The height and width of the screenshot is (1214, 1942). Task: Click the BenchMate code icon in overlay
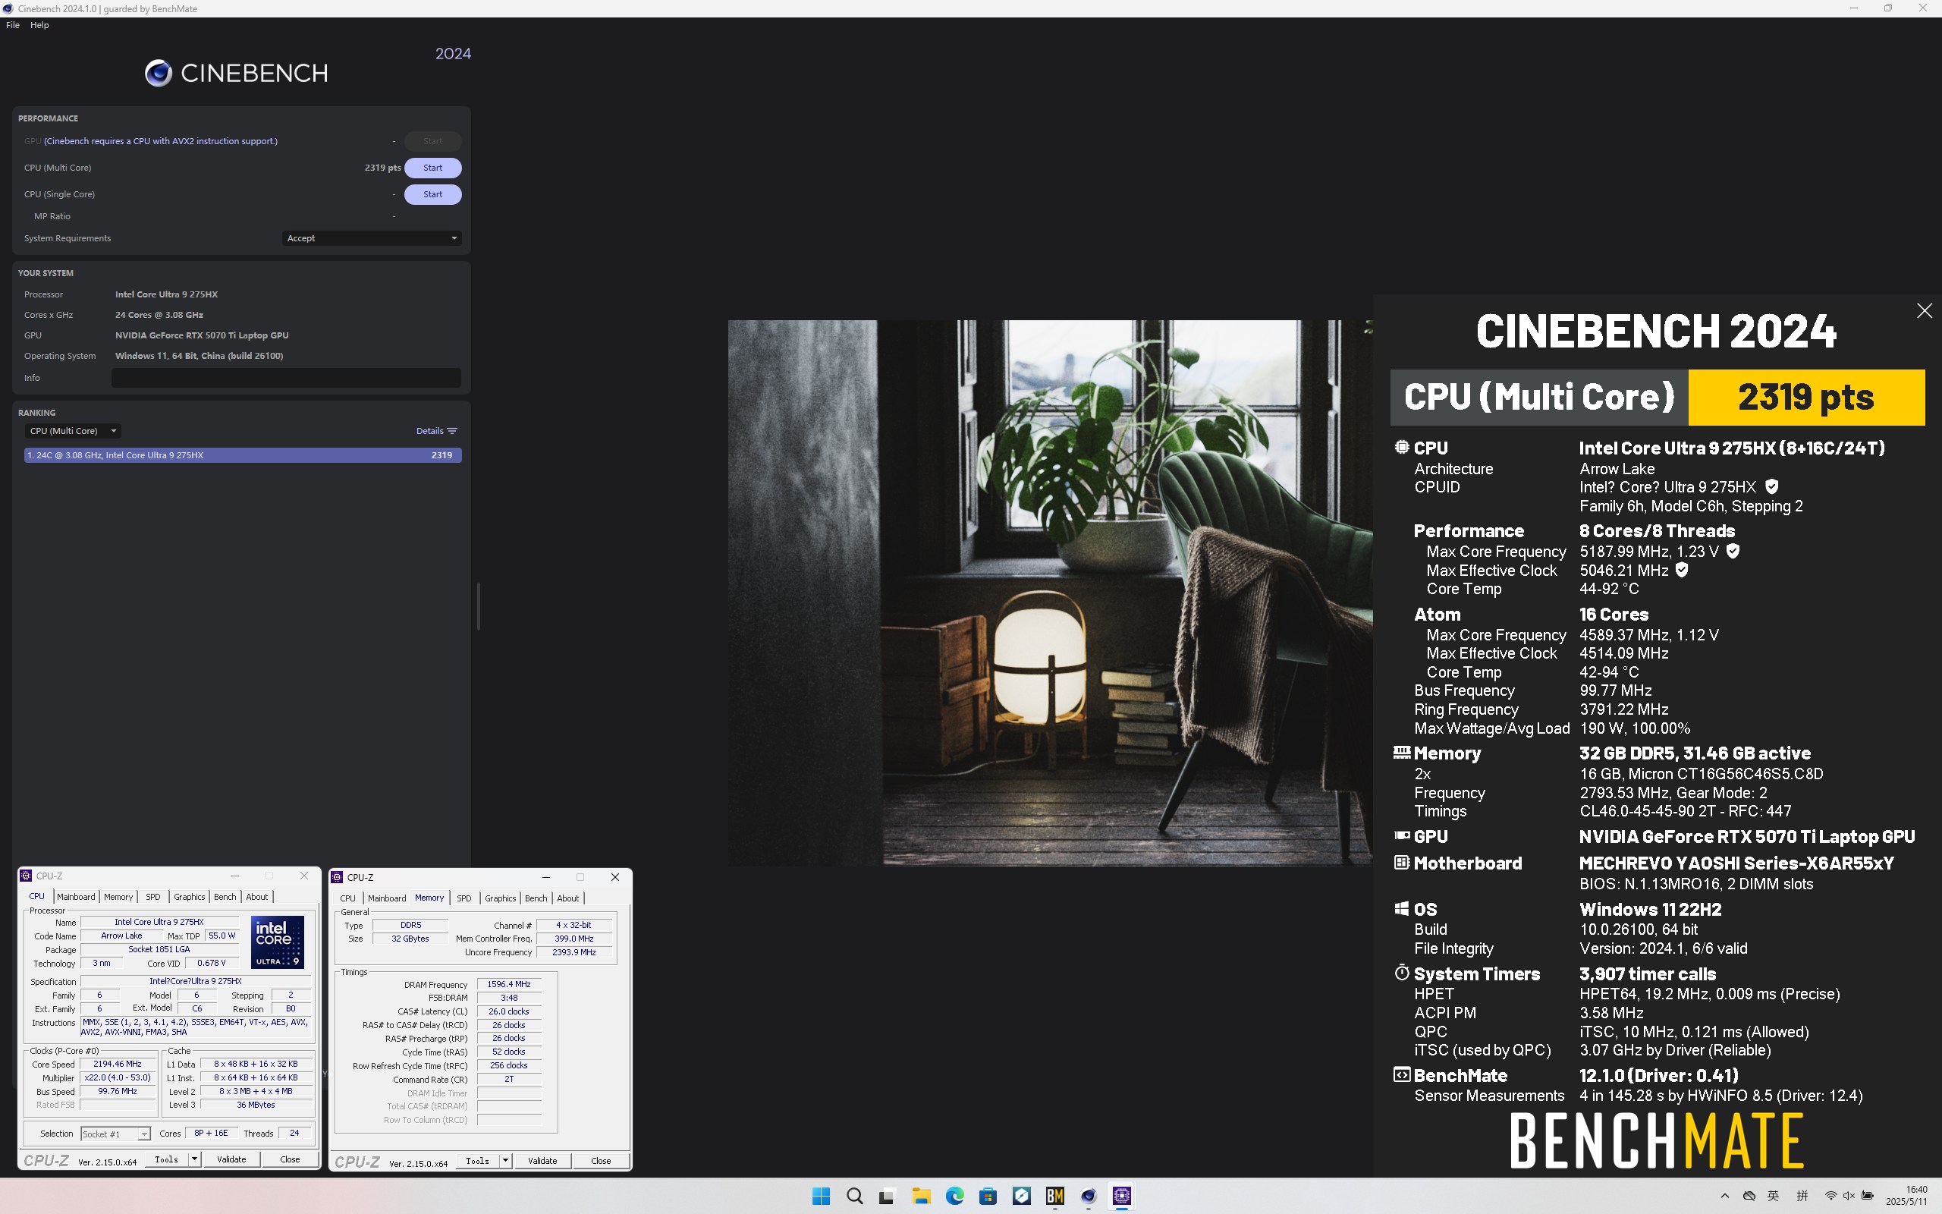[1402, 1075]
